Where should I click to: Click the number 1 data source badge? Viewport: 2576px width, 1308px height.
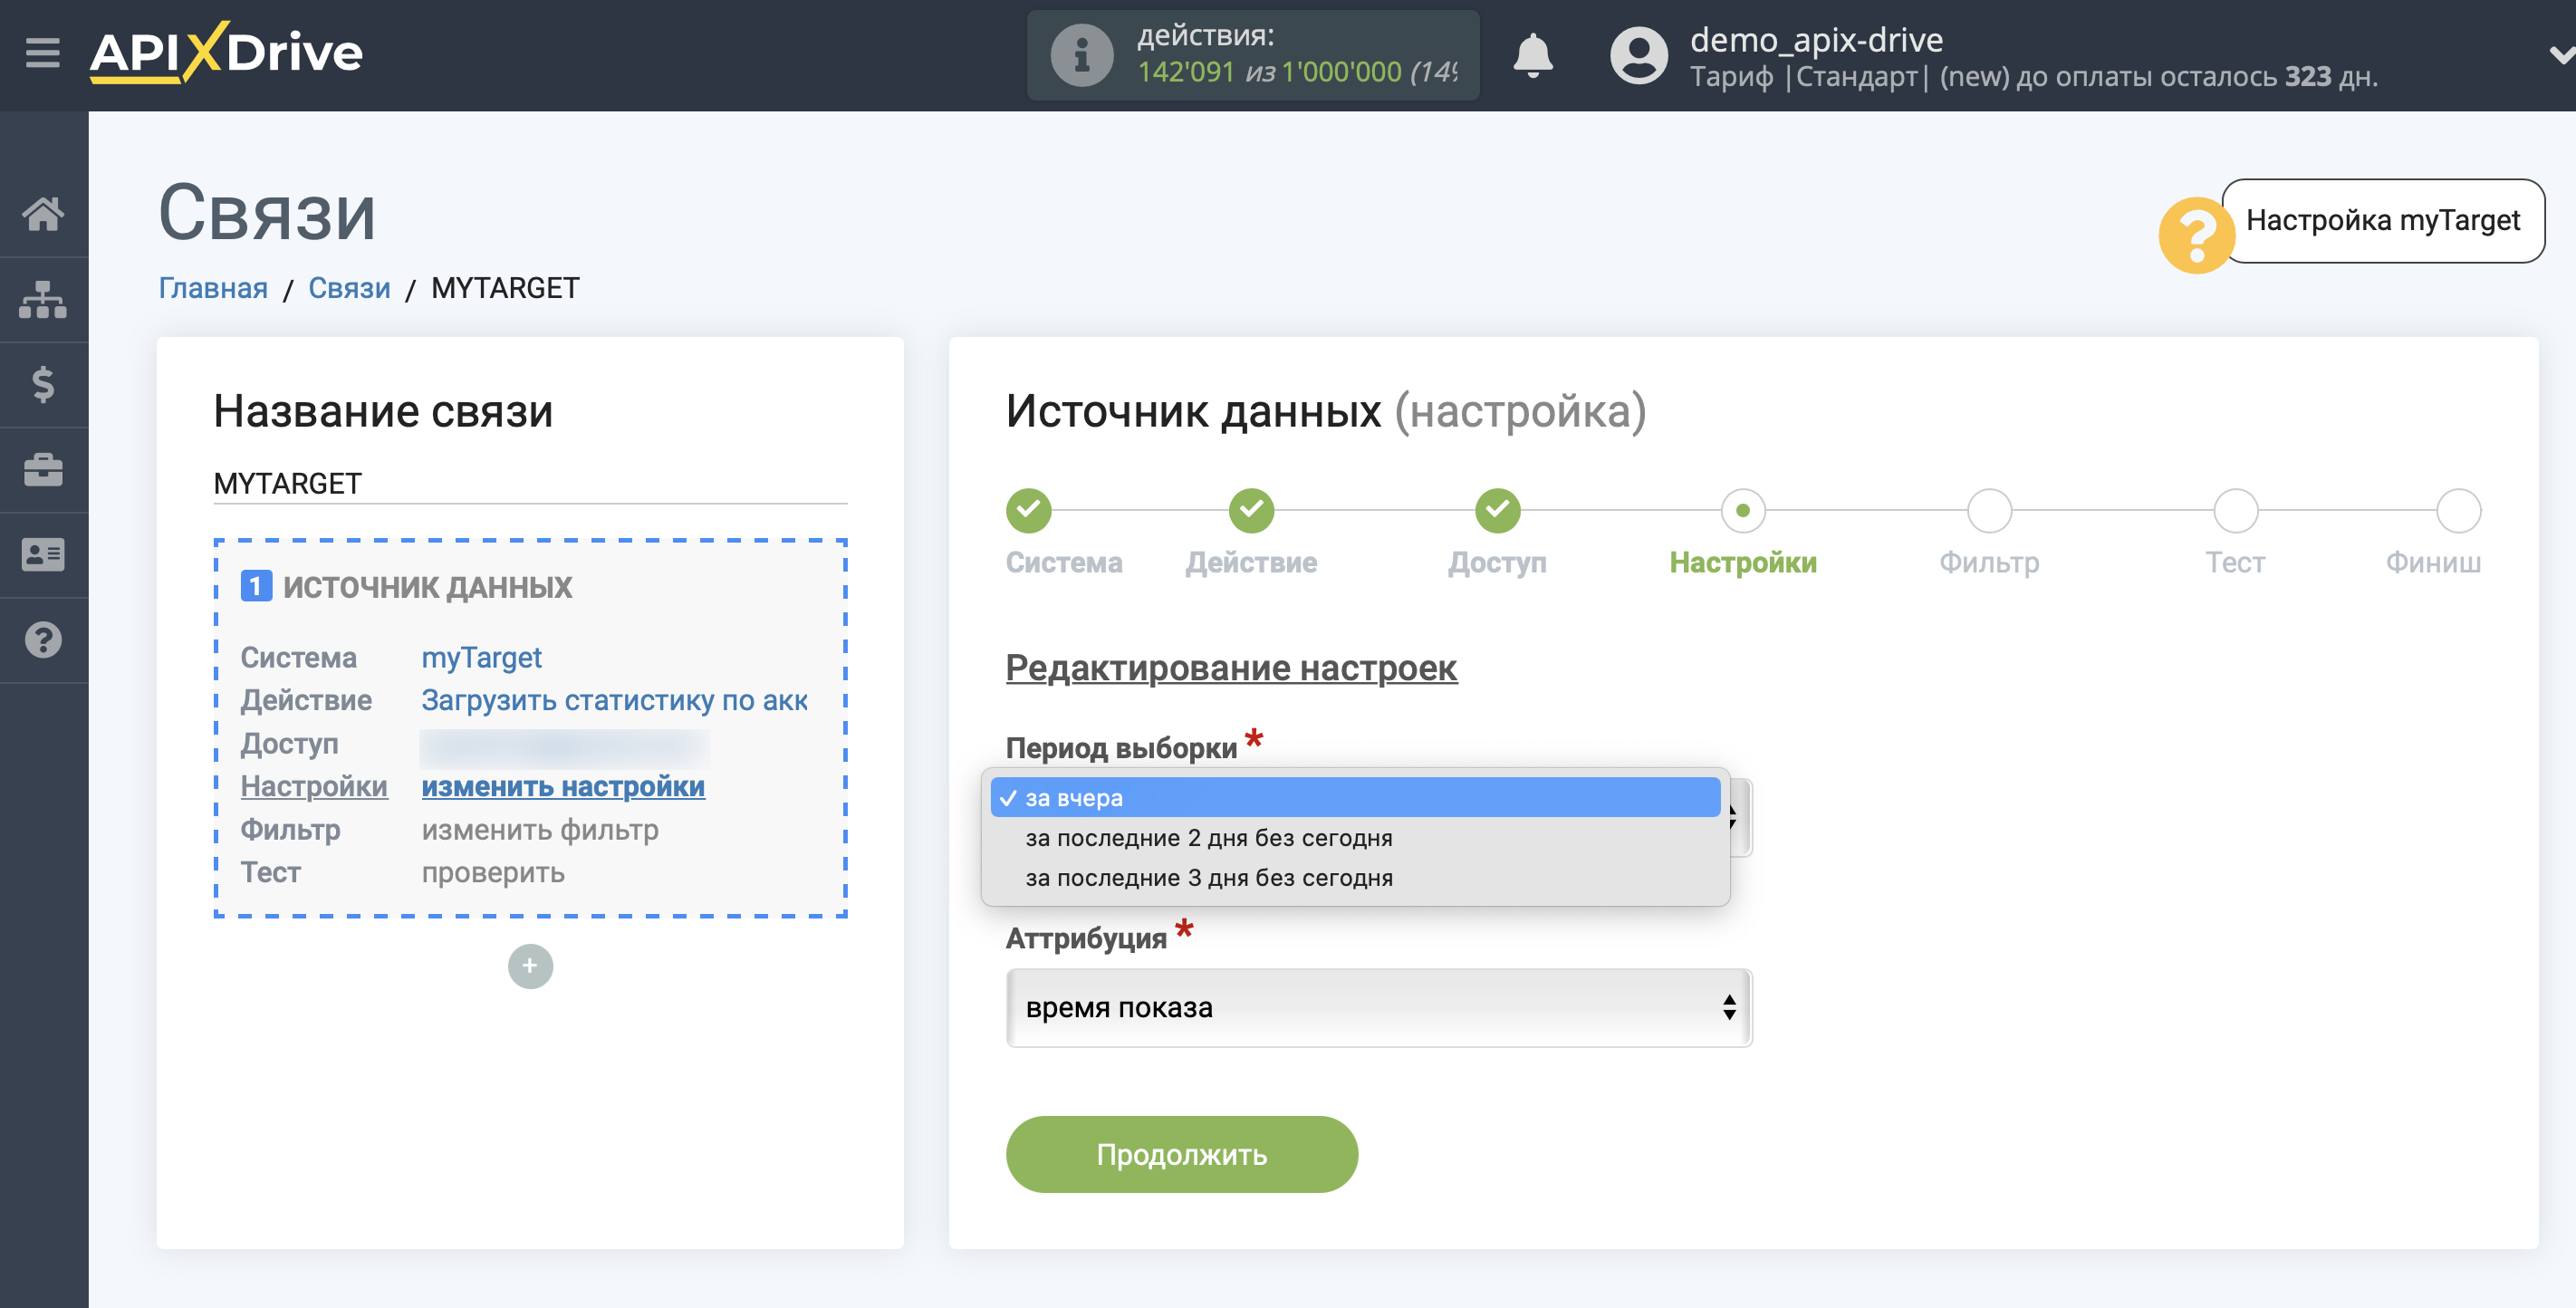[x=256, y=586]
